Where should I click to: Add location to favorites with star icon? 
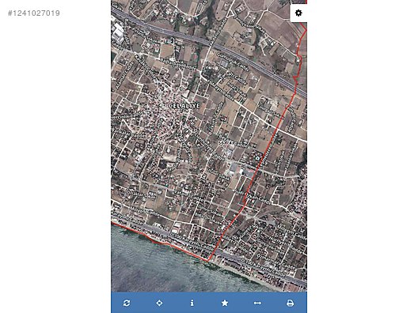click(x=225, y=303)
